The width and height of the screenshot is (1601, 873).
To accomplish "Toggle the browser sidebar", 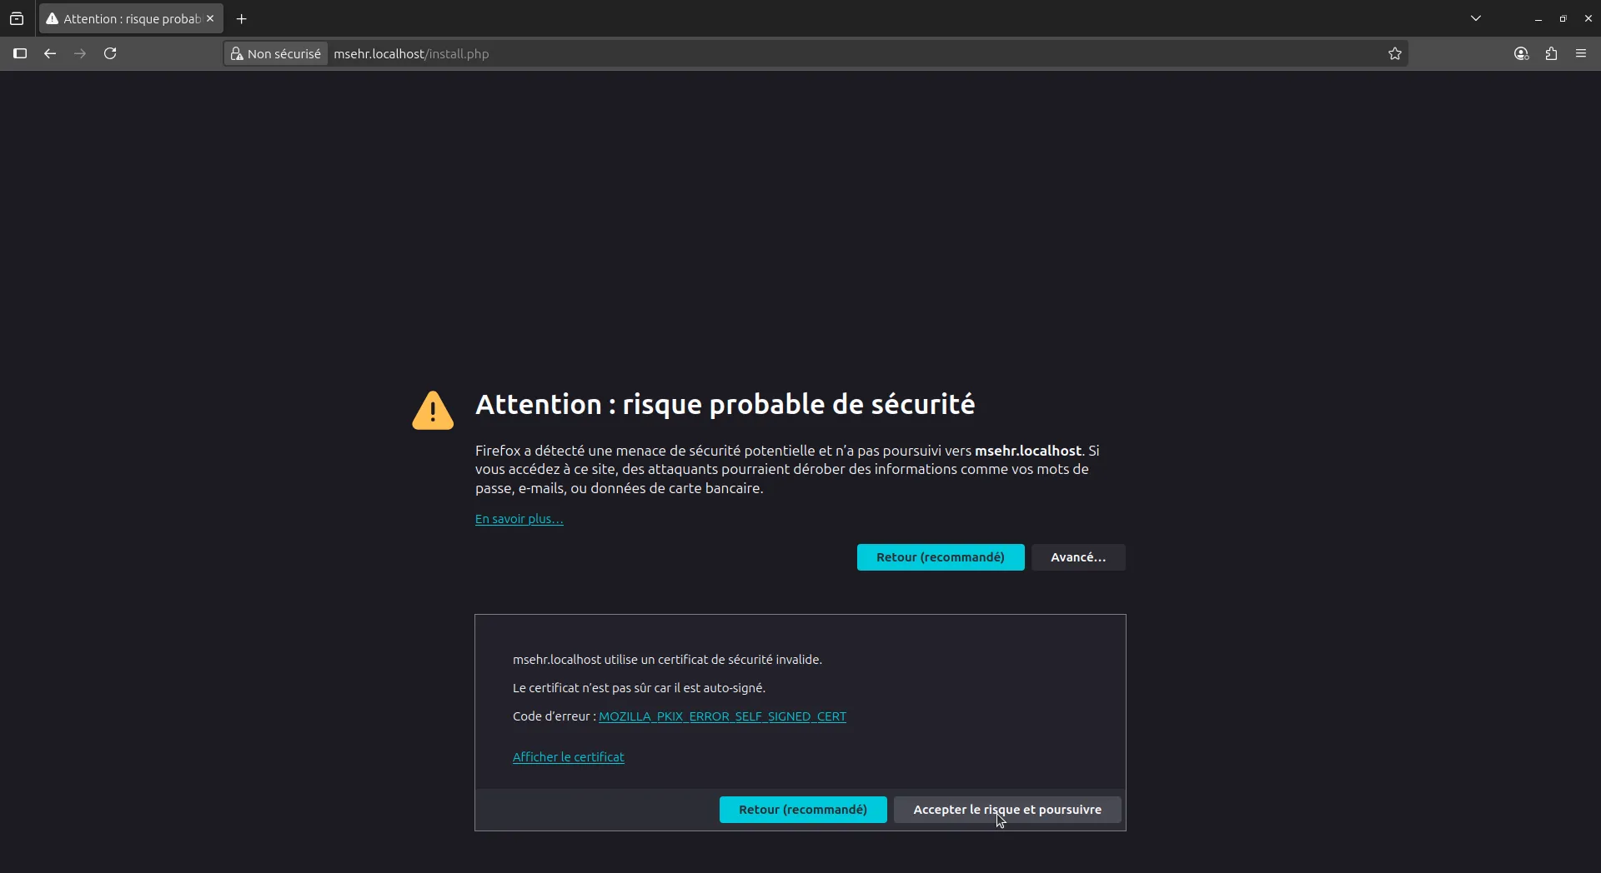I will (20, 53).
